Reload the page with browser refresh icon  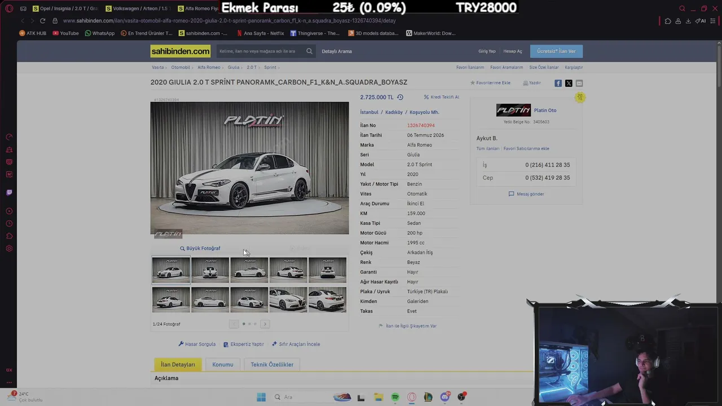42,21
